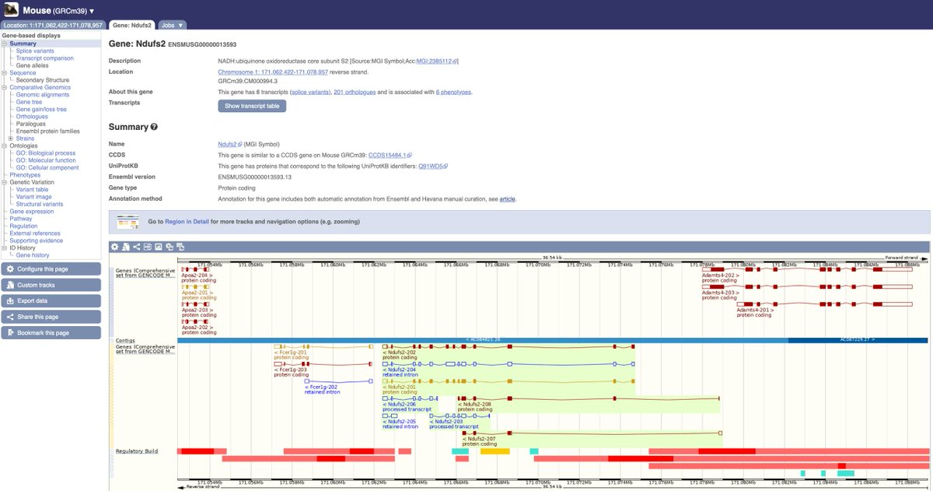933x491 pixels.
Task: Collapse the Ontologies tree section
Action: (4, 146)
